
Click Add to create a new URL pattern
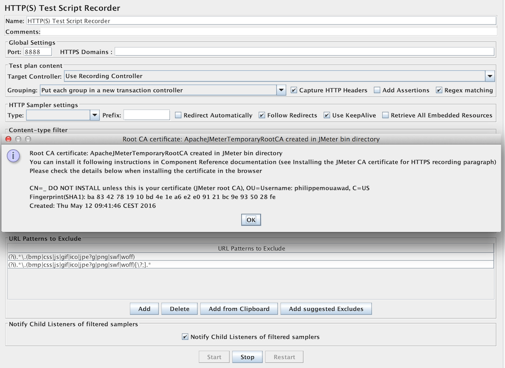click(x=144, y=309)
